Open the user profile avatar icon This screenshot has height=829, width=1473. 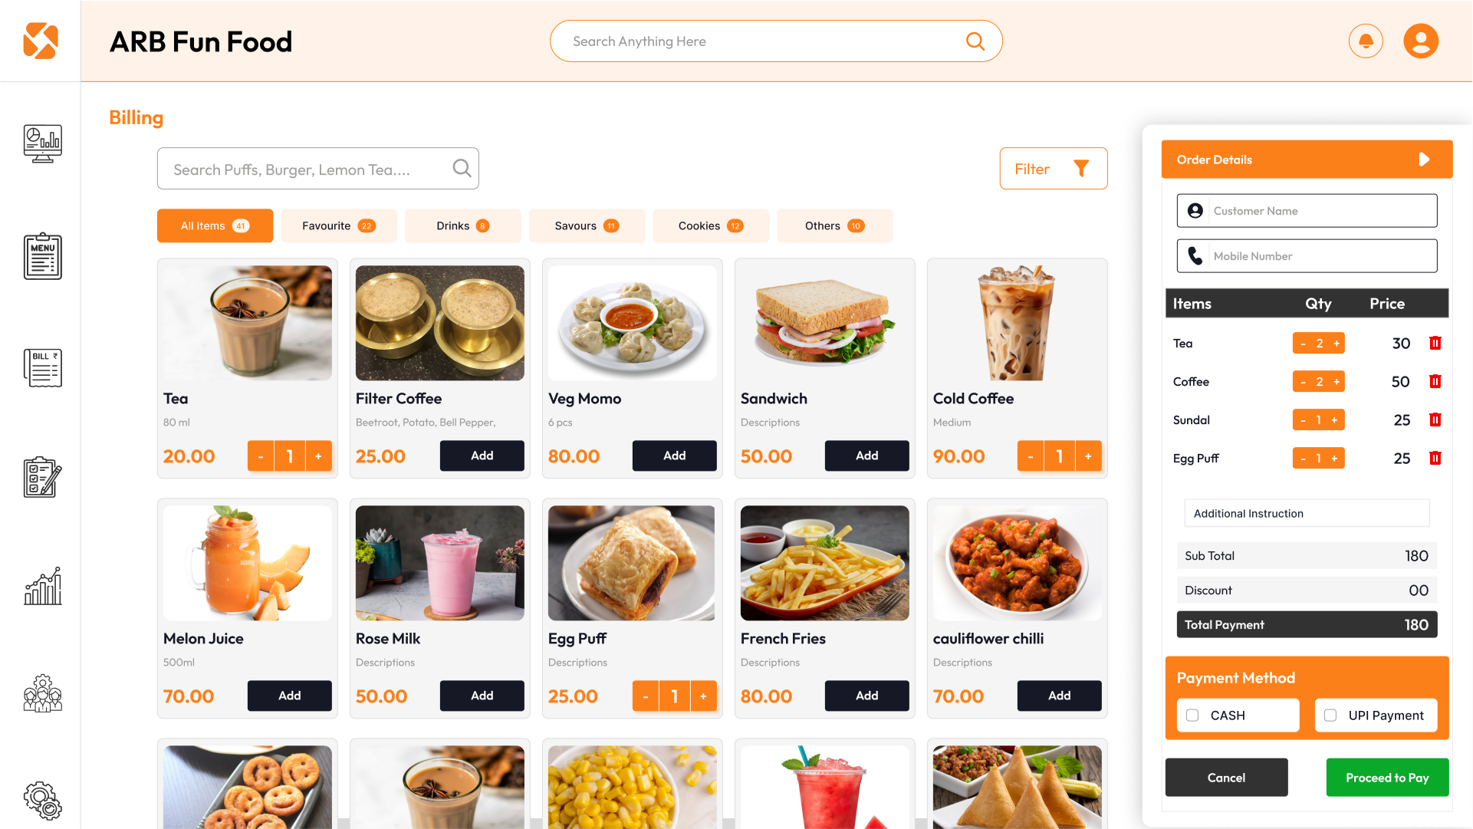[1421, 41]
